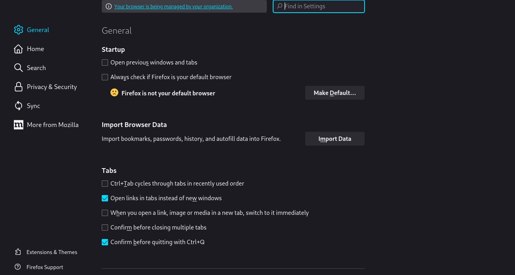This screenshot has width=515, height=275.
Task: Click the Privacy & Security lock icon
Action: pyautogui.click(x=18, y=87)
